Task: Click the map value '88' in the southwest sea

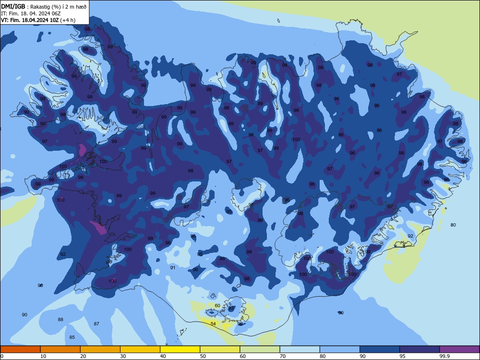Action: [60, 319]
